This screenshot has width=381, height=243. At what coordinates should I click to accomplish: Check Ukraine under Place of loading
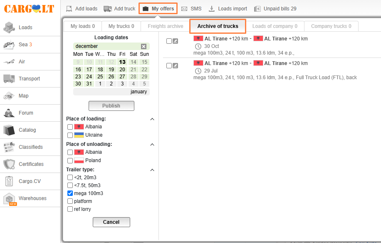click(x=70, y=135)
